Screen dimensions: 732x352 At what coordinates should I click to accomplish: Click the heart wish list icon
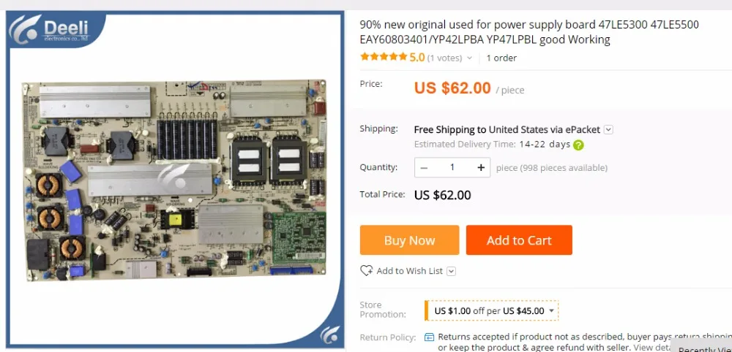tap(367, 271)
